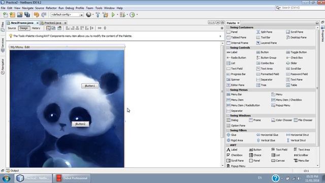
Task: Select the Slider palette component
Action: [291, 63]
